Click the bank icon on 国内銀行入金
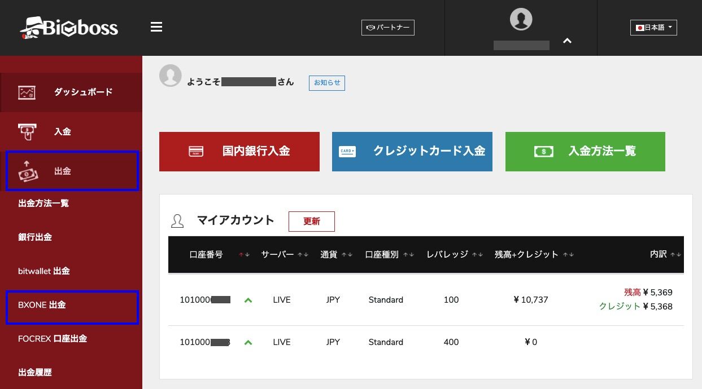 [196, 152]
